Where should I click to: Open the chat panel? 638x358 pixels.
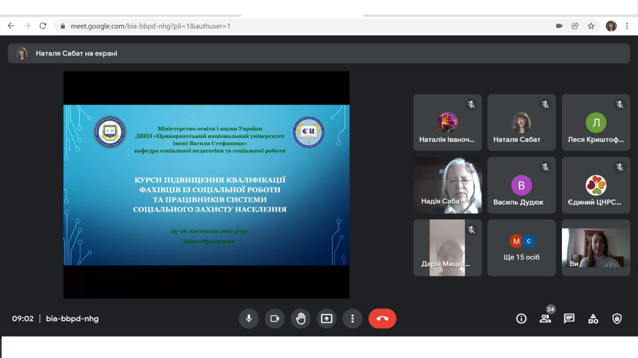click(x=569, y=319)
